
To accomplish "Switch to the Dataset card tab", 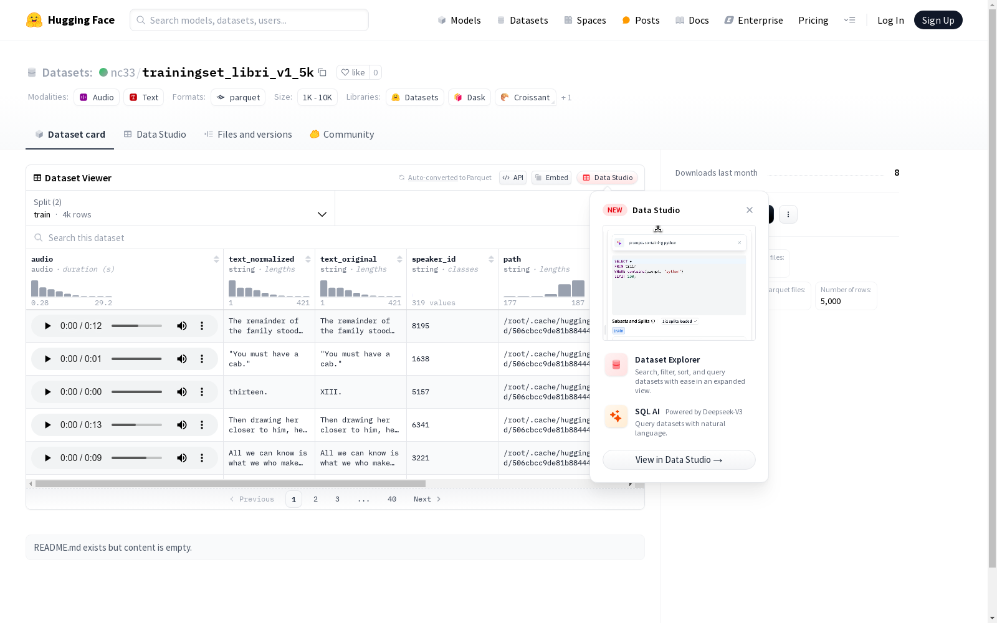I will point(70,135).
